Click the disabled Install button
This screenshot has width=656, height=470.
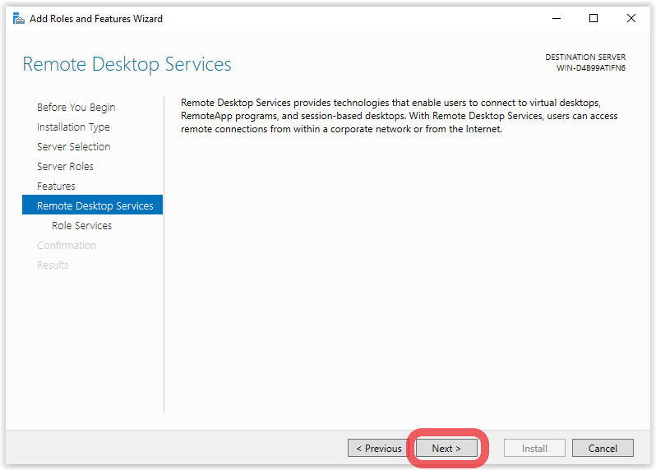pyautogui.click(x=534, y=449)
